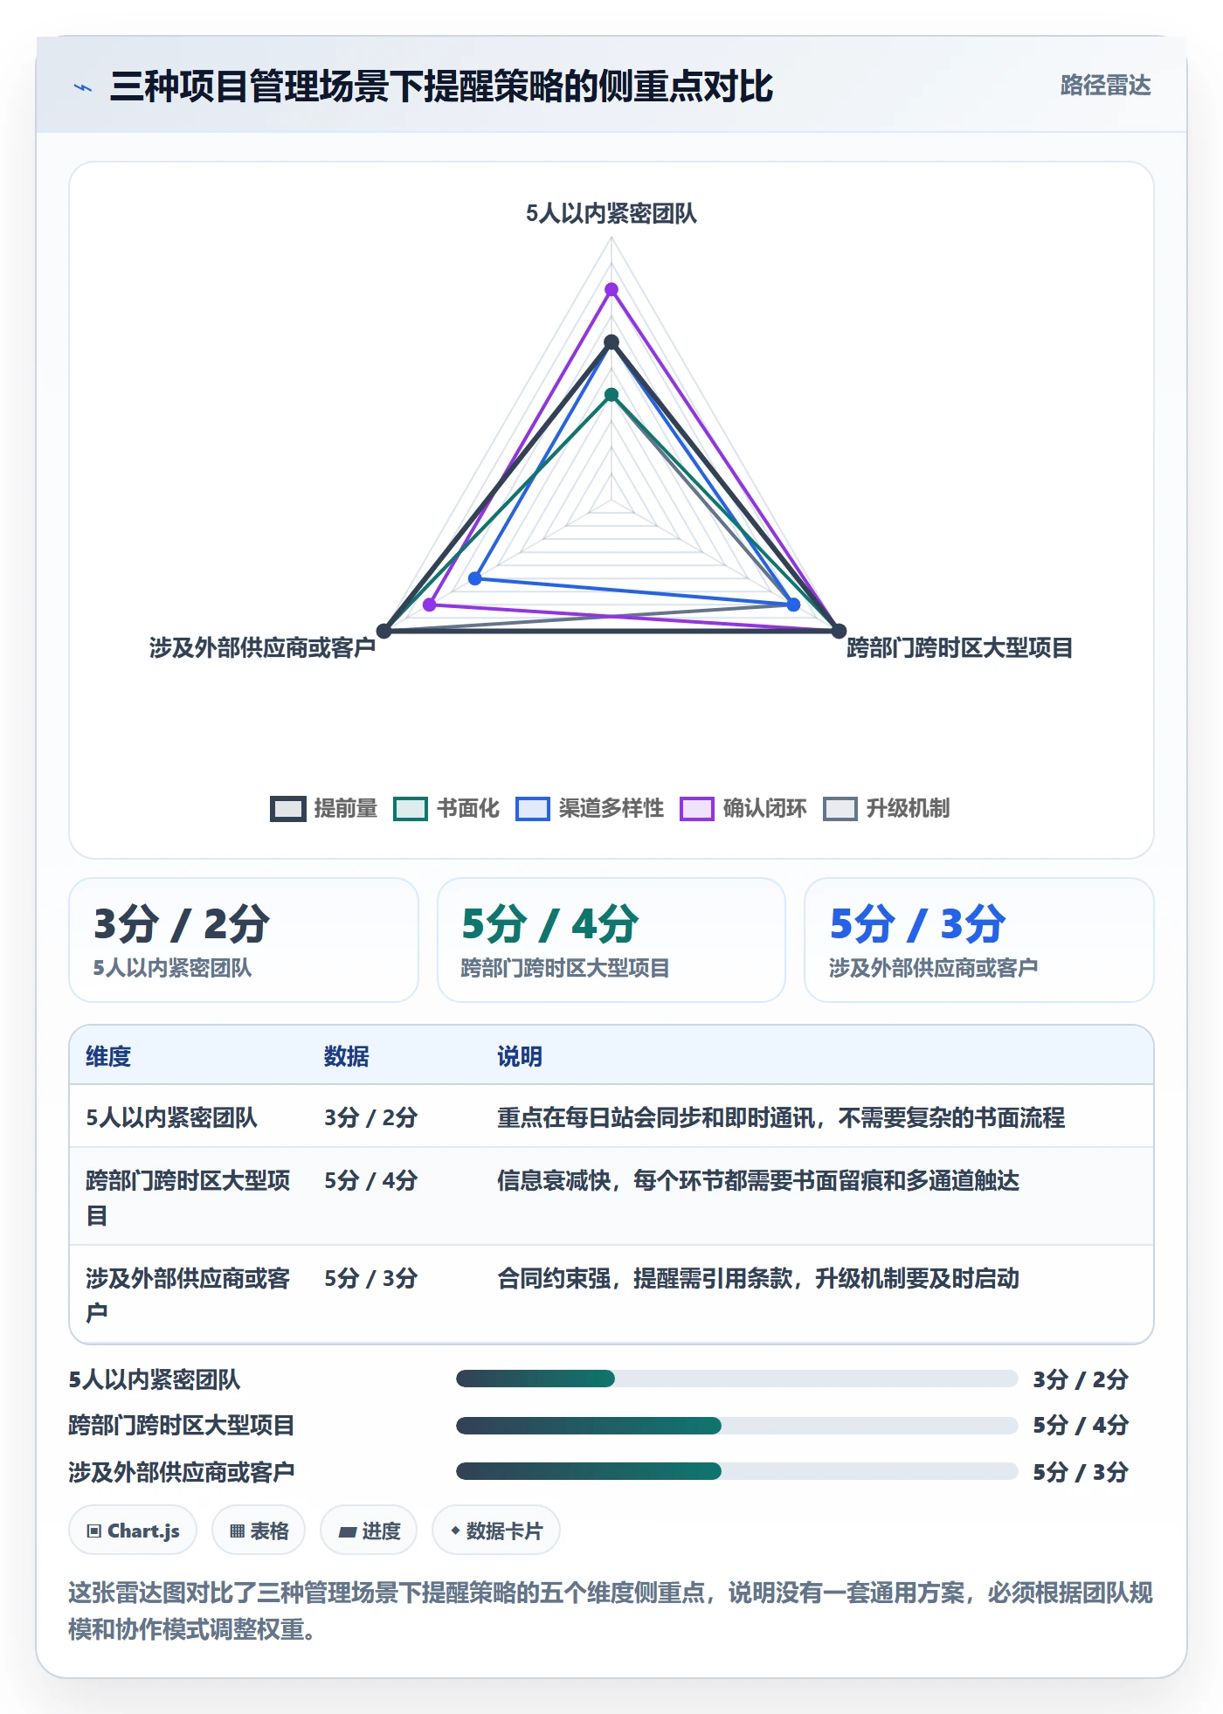This screenshot has width=1223, height=1714.
Task: Toggle the 书面化 legend swatch
Action: [x=411, y=808]
